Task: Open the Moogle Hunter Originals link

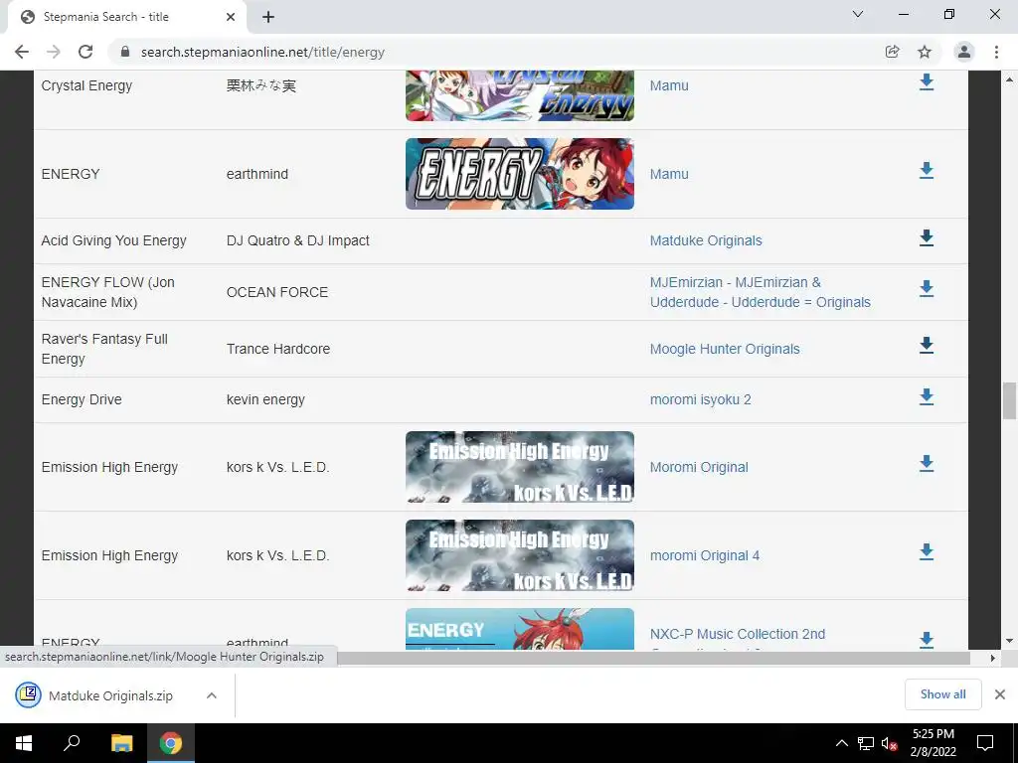Action: pyautogui.click(x=725, y=349)
